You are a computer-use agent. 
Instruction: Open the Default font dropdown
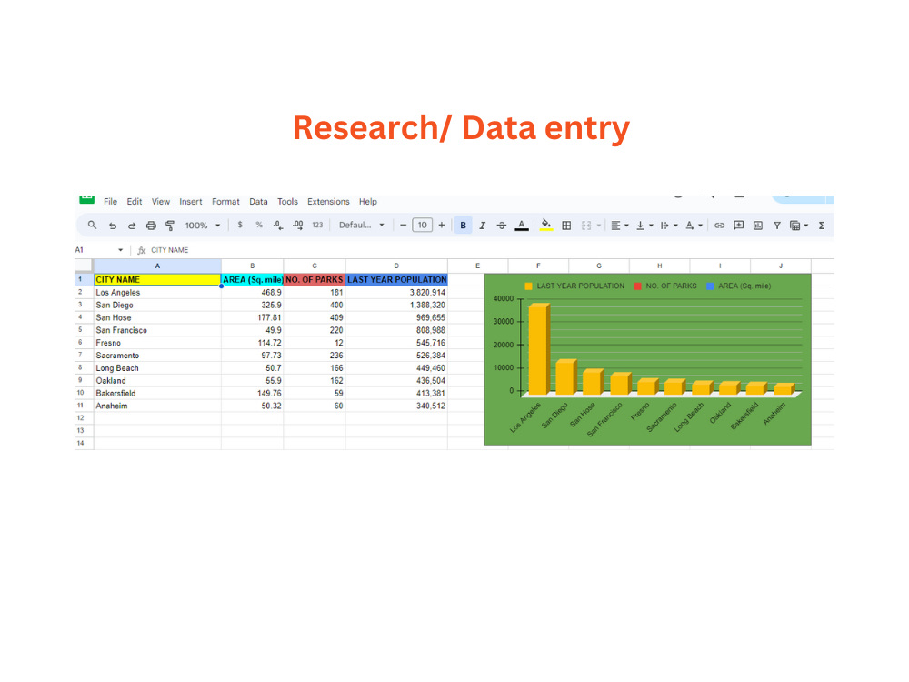pos(361,225)
